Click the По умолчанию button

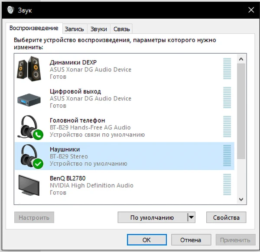[153, 217]
